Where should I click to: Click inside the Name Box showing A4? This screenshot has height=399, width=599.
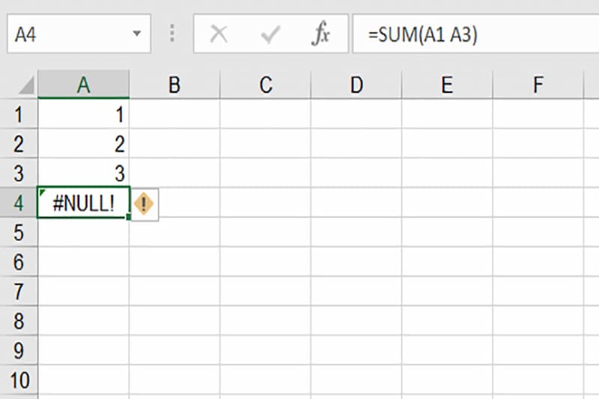tap(67, 34)
